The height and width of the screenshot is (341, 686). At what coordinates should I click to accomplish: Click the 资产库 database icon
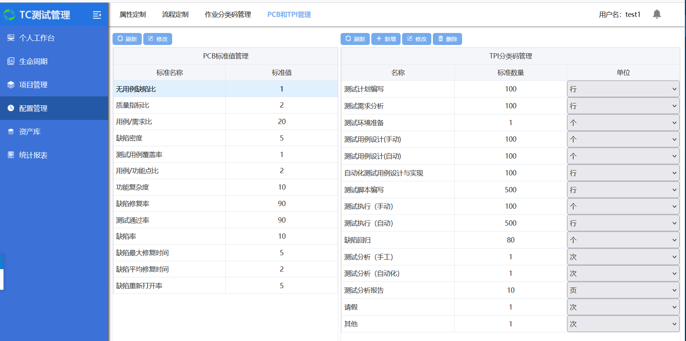(x=11, y=132)
